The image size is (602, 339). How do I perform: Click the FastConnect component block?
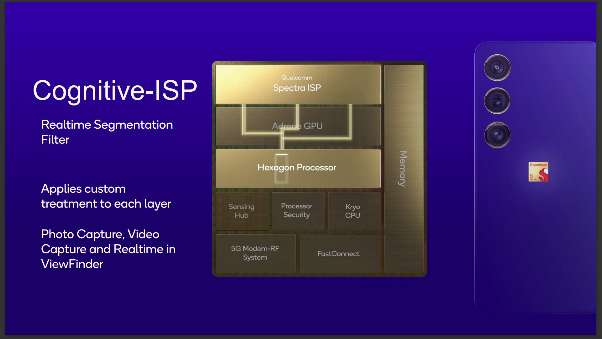point(338,253)
